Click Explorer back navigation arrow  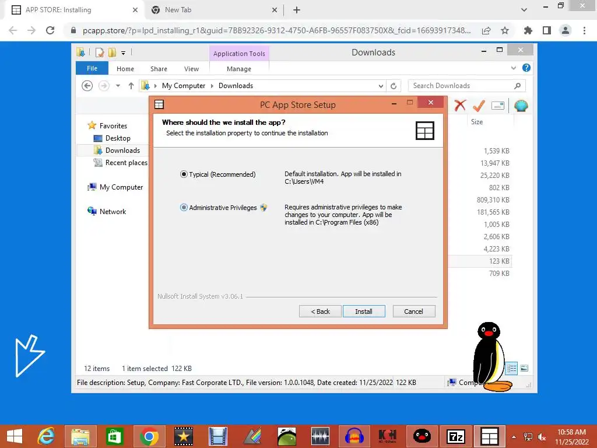point(87,86)
